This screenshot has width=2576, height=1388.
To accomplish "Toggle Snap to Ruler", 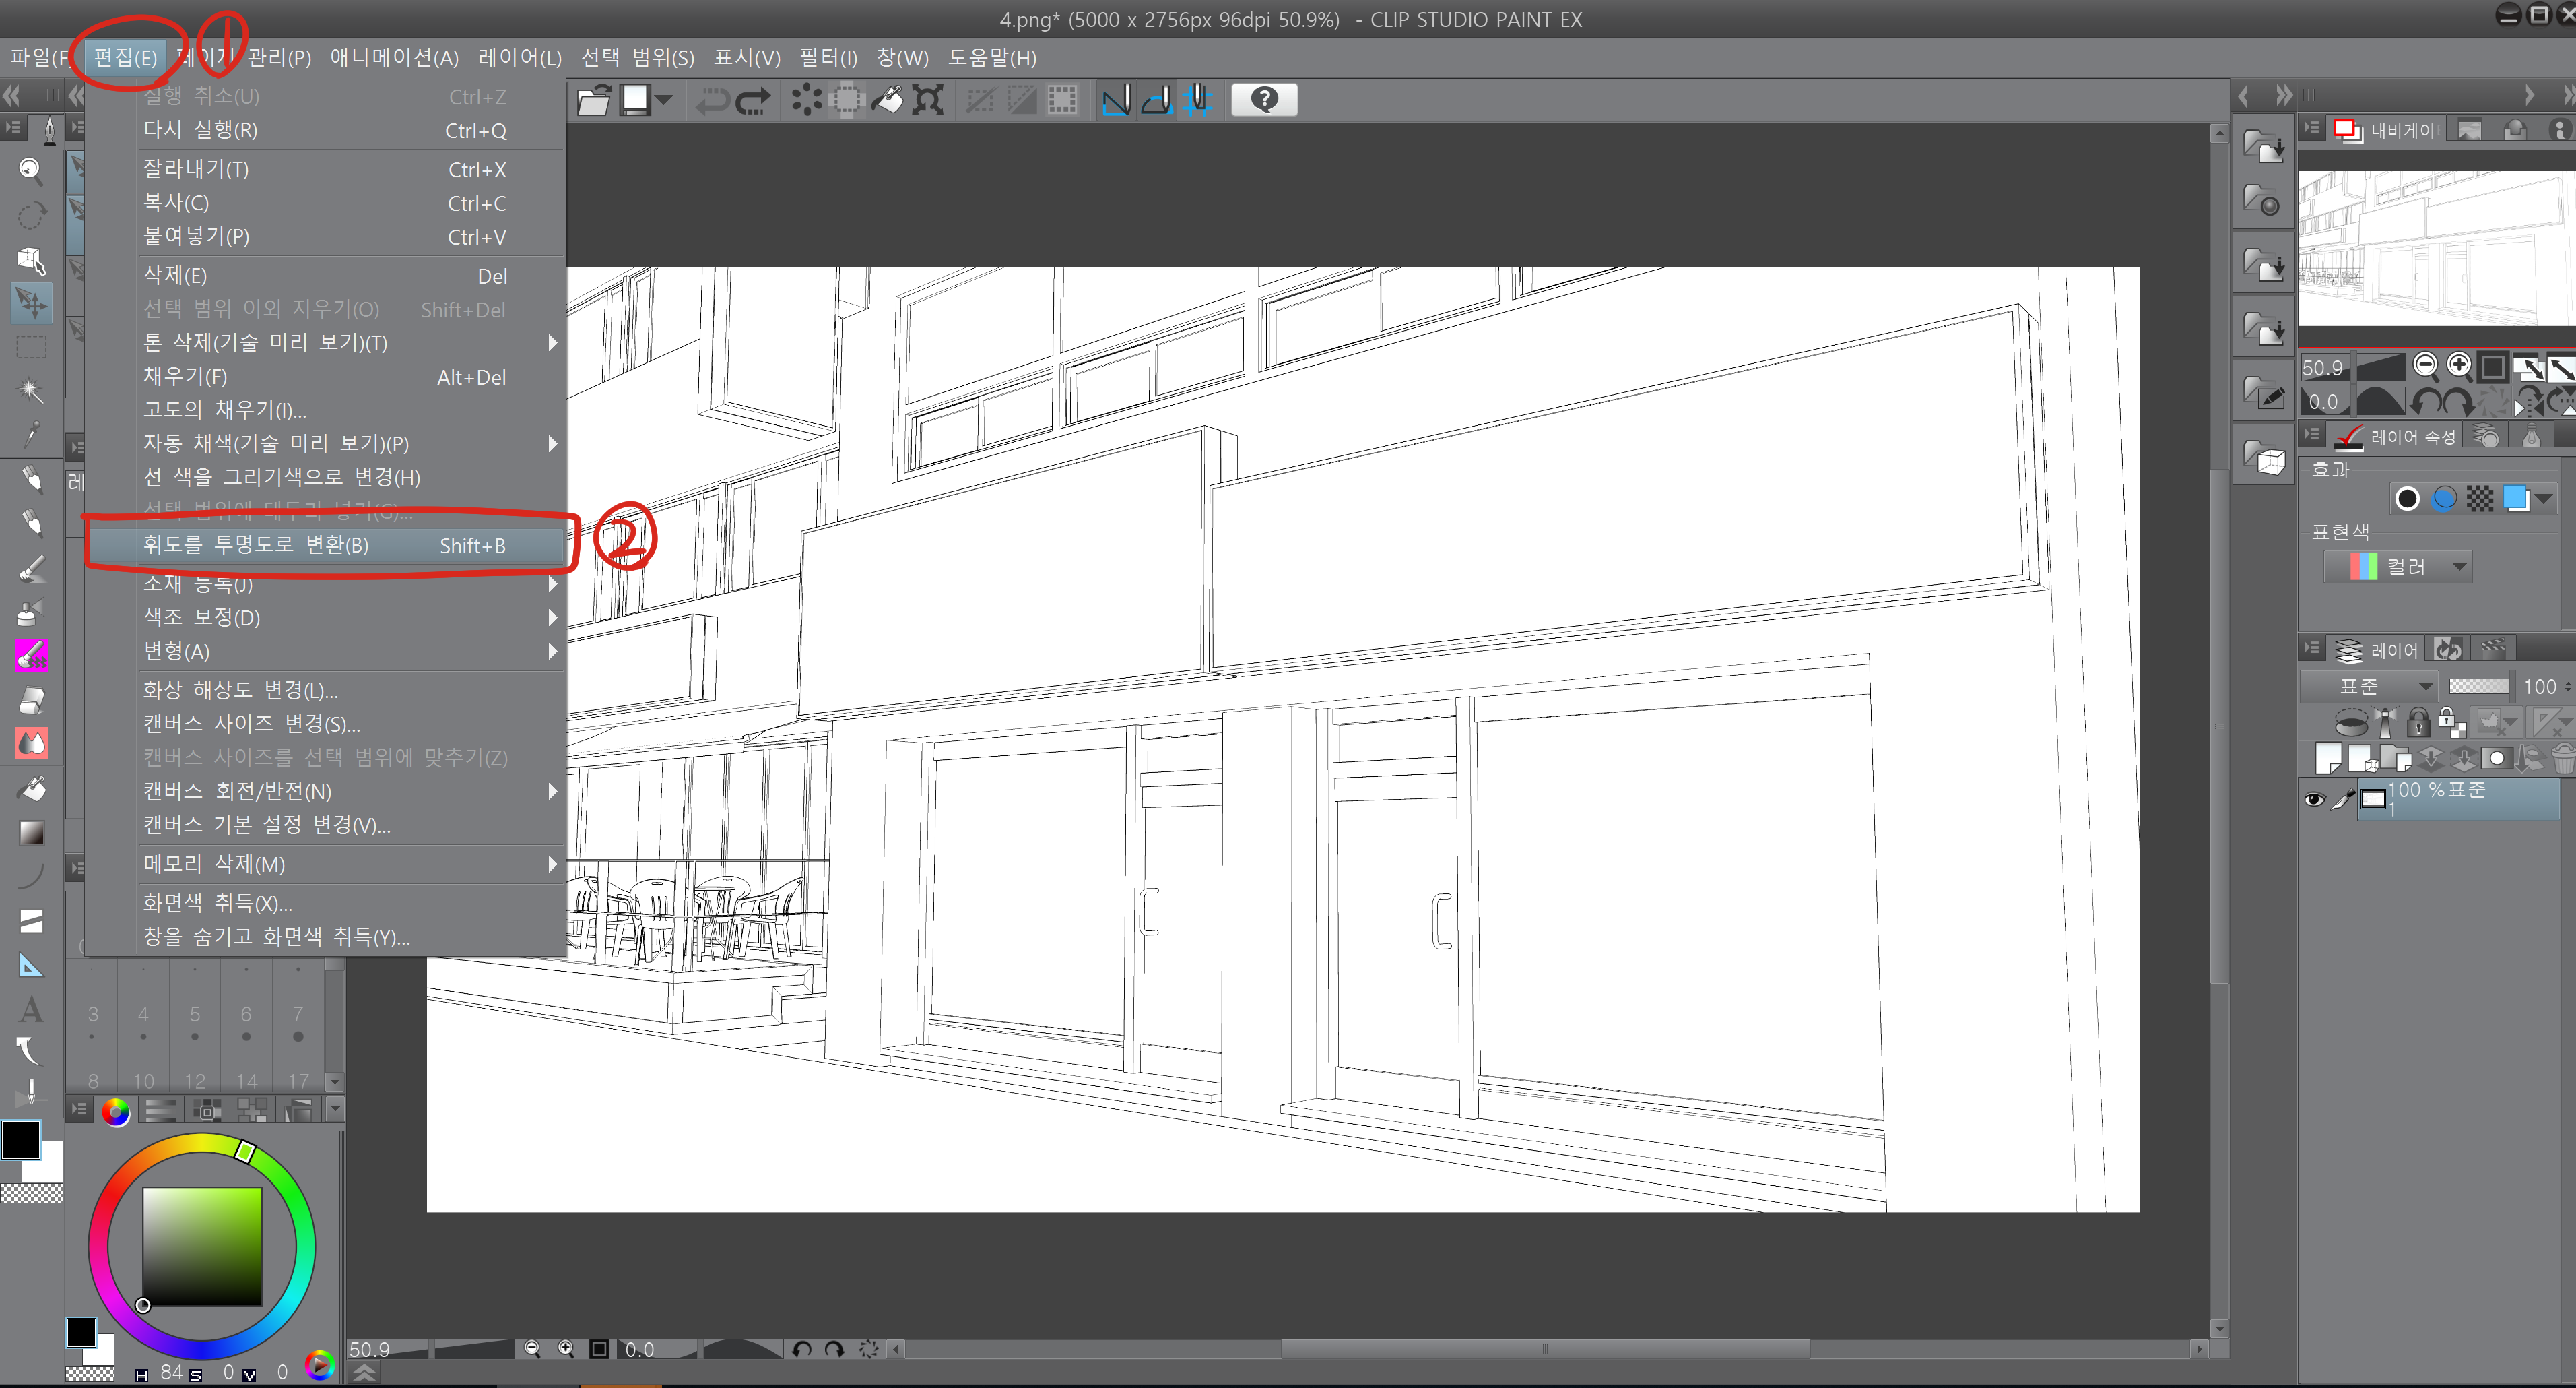I will point(1115,100).
